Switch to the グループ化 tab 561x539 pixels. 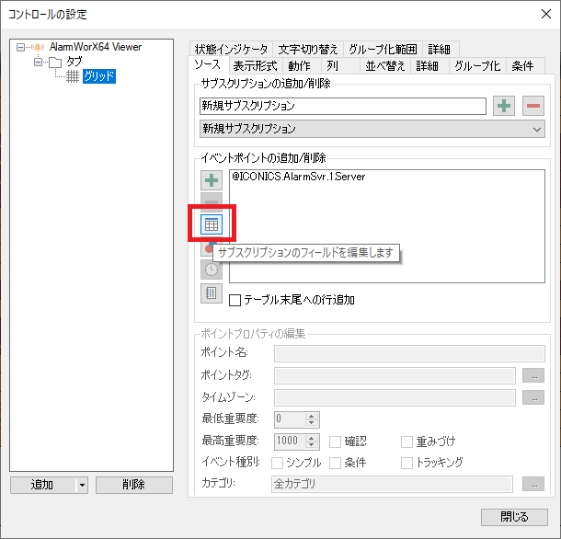(x=477, y=66)
